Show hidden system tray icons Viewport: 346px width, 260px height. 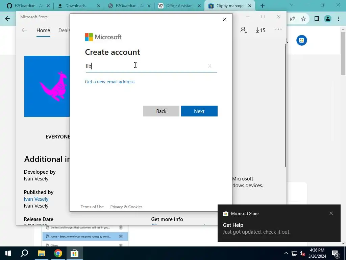click(x=286, y=253)
